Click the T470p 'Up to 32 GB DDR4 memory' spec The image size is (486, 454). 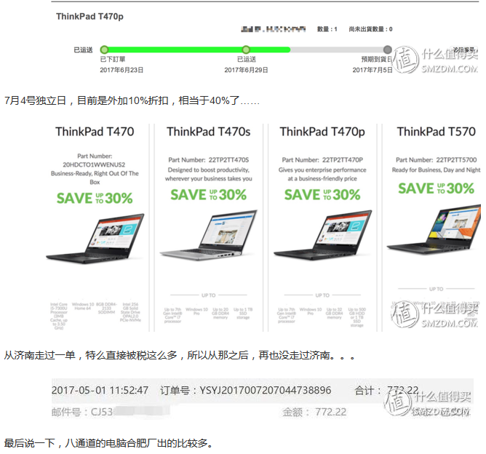[334, 314]
